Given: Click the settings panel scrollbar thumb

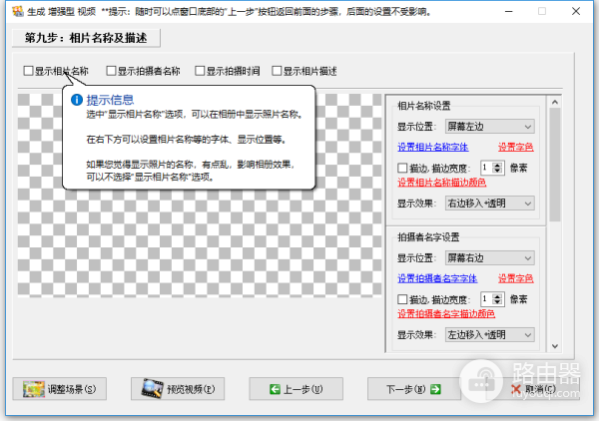Looking at the screenshot, I should click(555, 165).
